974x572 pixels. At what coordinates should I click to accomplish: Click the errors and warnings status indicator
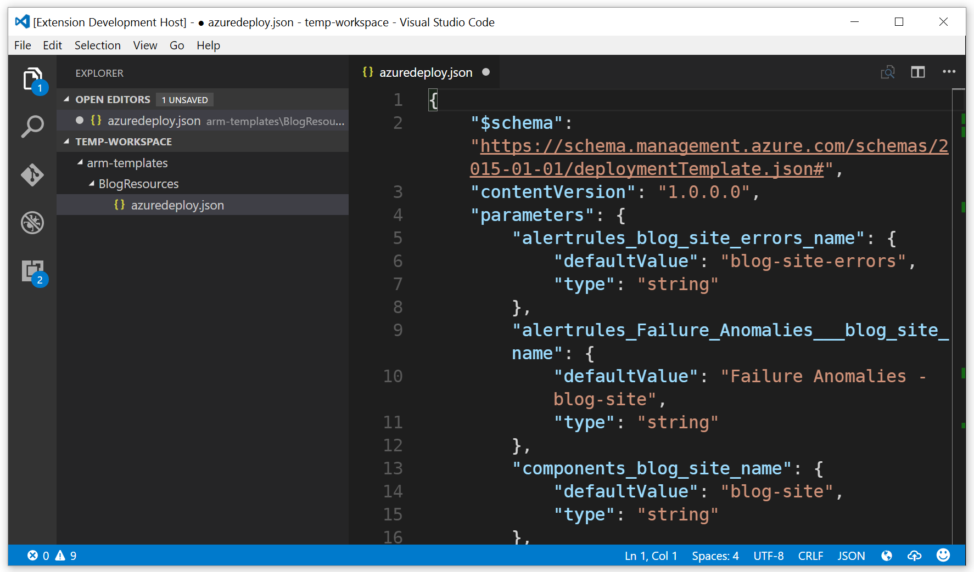point(52,556)
